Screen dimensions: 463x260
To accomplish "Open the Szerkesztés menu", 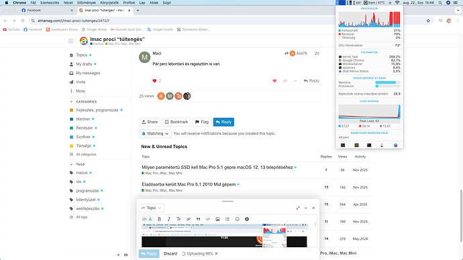I will tap(50, 3).
